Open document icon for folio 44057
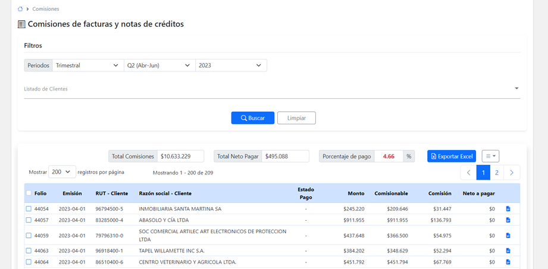The width and height of the screenshot is (548, 269). (508, 220)
